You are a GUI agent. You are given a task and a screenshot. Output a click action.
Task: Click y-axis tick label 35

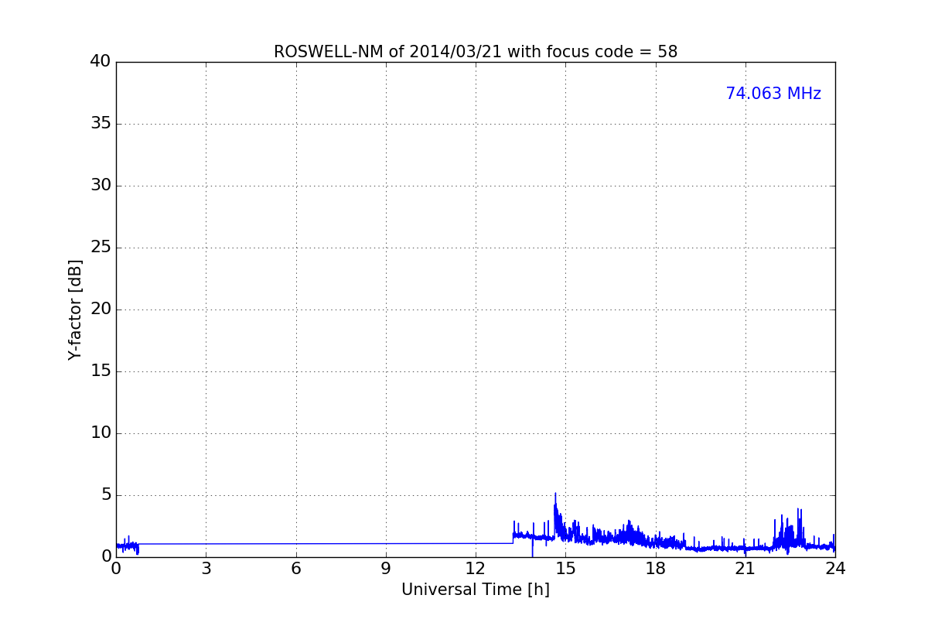pos(101,124)
